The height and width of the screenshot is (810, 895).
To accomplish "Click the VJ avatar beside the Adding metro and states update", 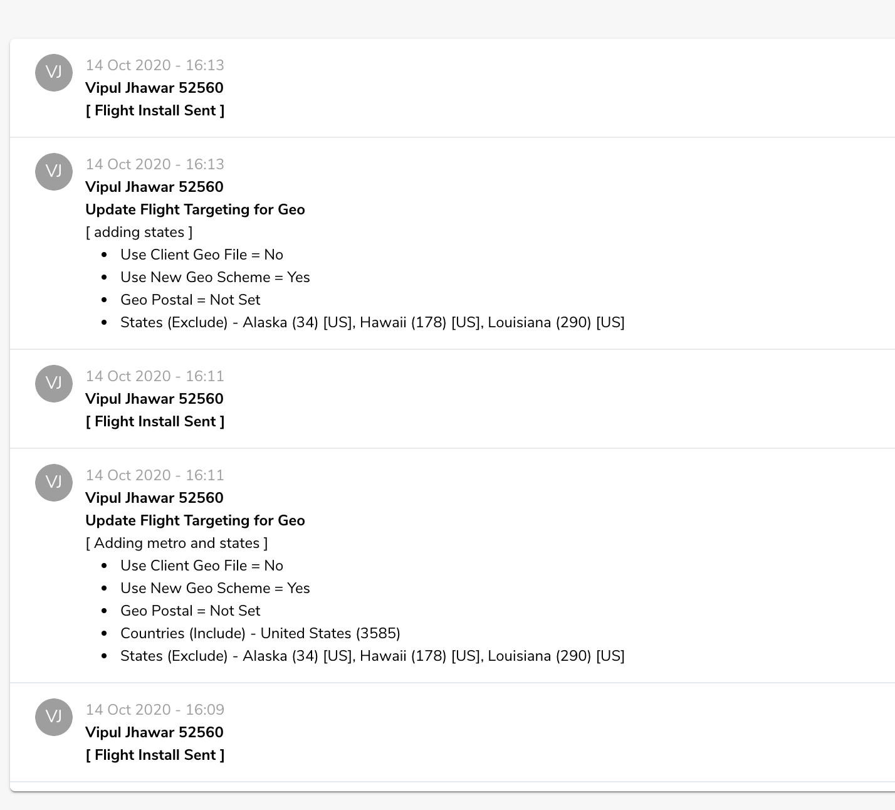I will (x=54, y=483).
